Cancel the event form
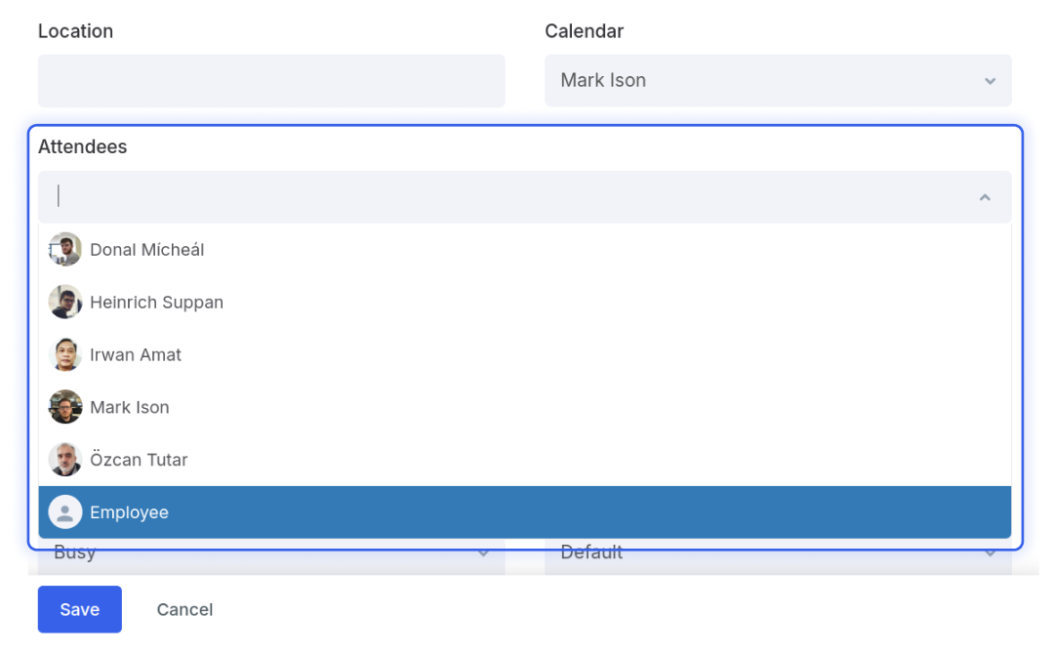The height and width of the screenshot is (654, 1053). 184,610
